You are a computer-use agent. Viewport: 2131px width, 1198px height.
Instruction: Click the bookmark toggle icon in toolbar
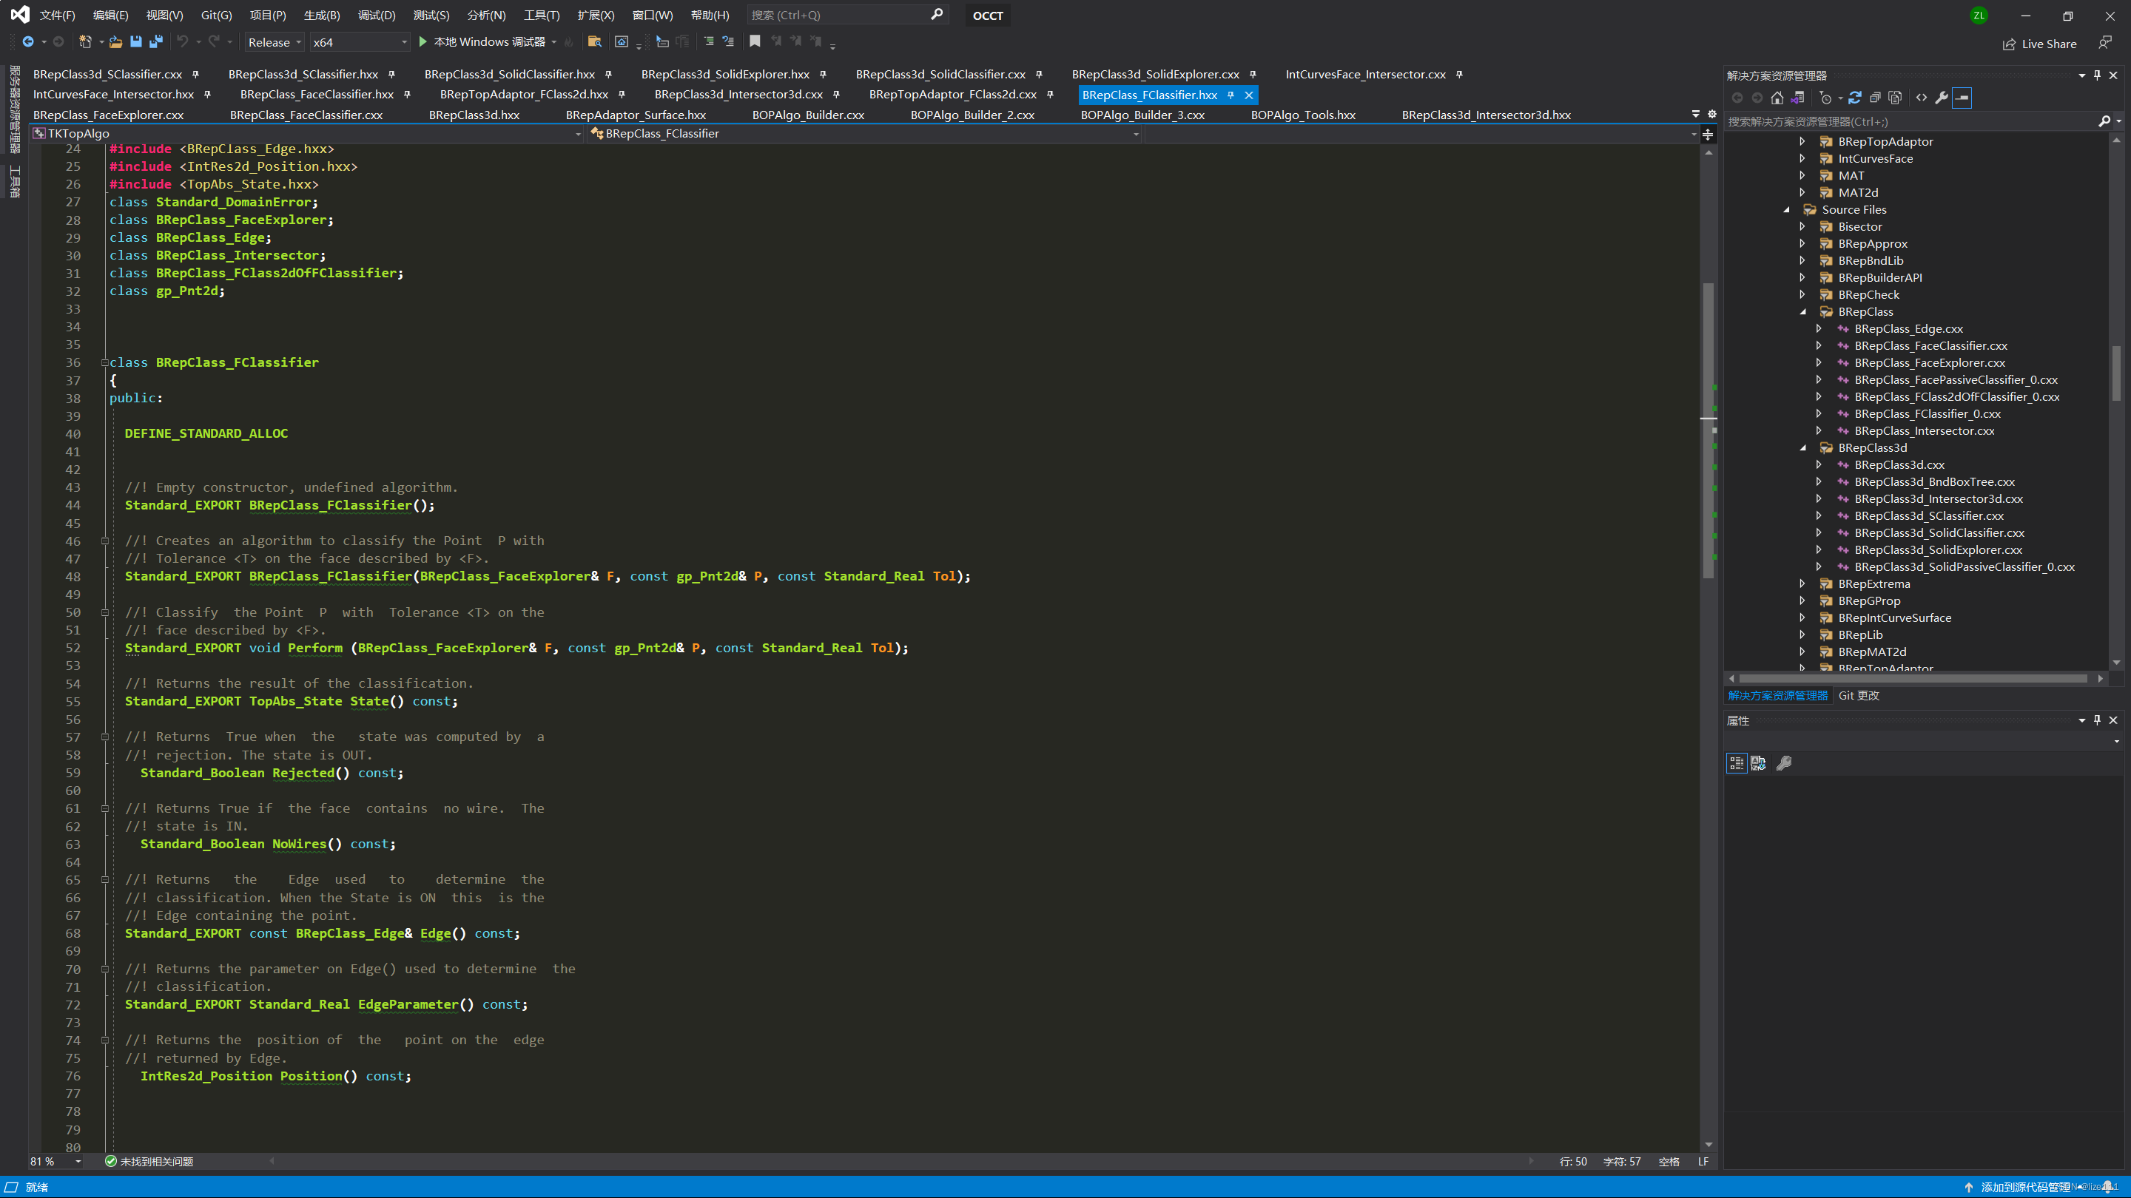coord(755,41)
